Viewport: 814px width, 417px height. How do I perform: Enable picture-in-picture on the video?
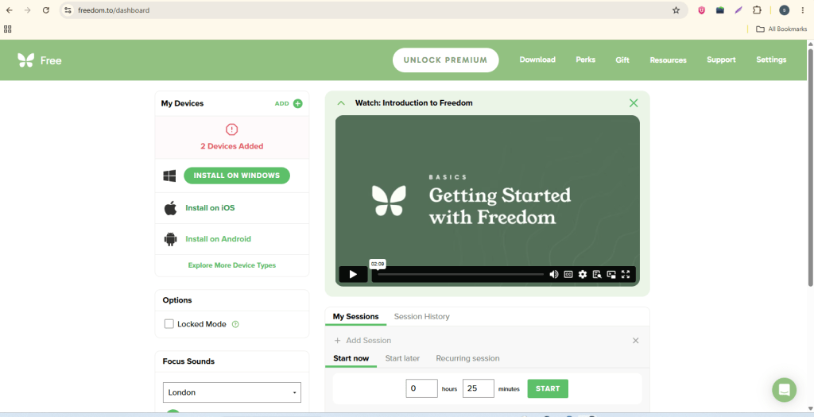coord(611,274)
